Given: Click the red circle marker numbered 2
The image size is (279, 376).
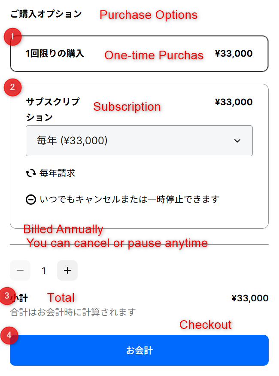Looking at the screenshot, I should (12, 88).
